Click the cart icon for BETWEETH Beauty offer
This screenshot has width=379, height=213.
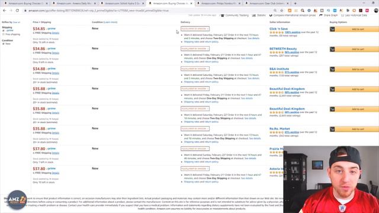332,49
